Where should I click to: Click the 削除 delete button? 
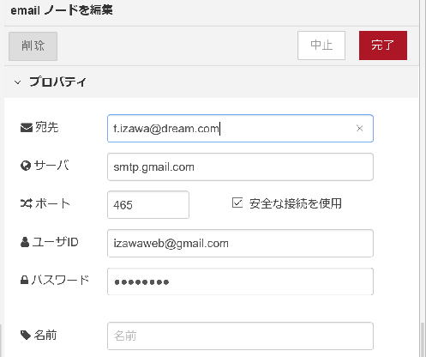point(33,46)
